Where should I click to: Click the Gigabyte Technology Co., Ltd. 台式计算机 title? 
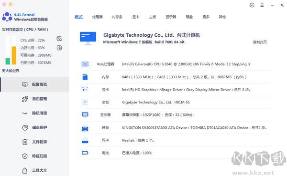pos(152,35)
